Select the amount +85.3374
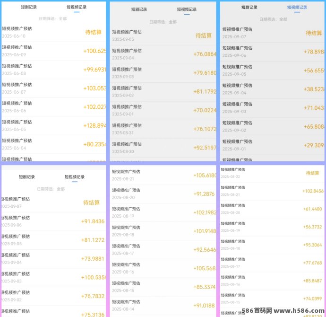The height and width of the screenshot is (317, 326). [205, 287]
